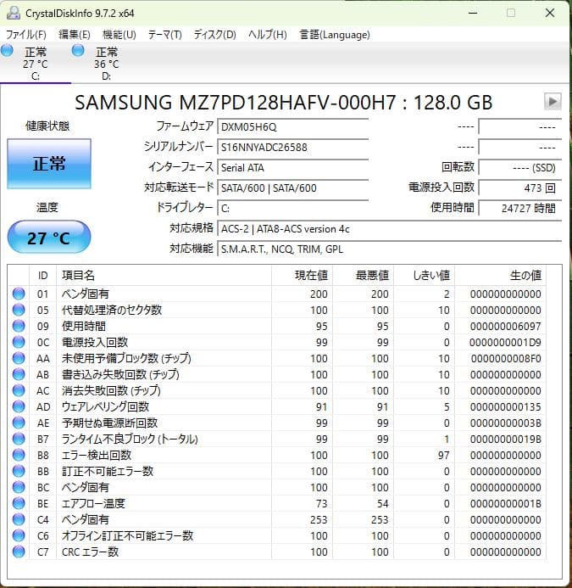Click rotation rate field ---- (SSD)
Viewport: 572px width, 588px height.
(x=520, y=167)
